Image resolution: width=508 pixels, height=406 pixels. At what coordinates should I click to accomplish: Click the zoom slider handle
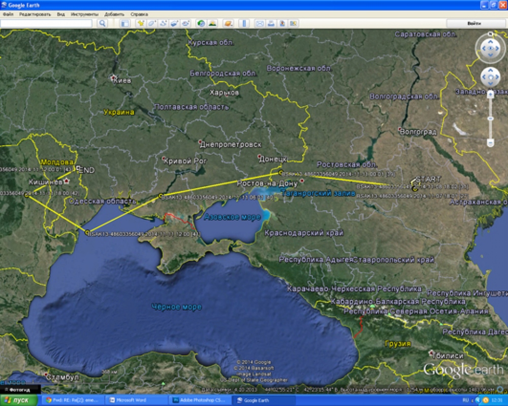(490, 118)
